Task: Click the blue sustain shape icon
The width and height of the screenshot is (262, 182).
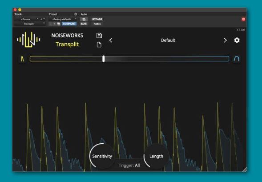Action: [x=237, y=59]
